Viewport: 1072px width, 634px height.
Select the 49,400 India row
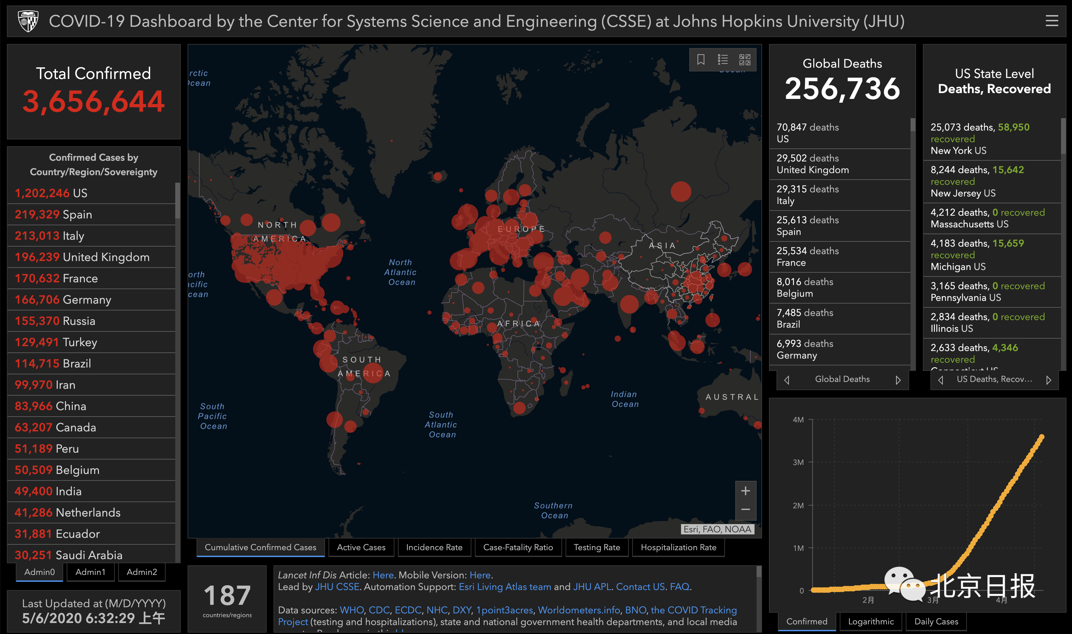[x=91, y=491]
